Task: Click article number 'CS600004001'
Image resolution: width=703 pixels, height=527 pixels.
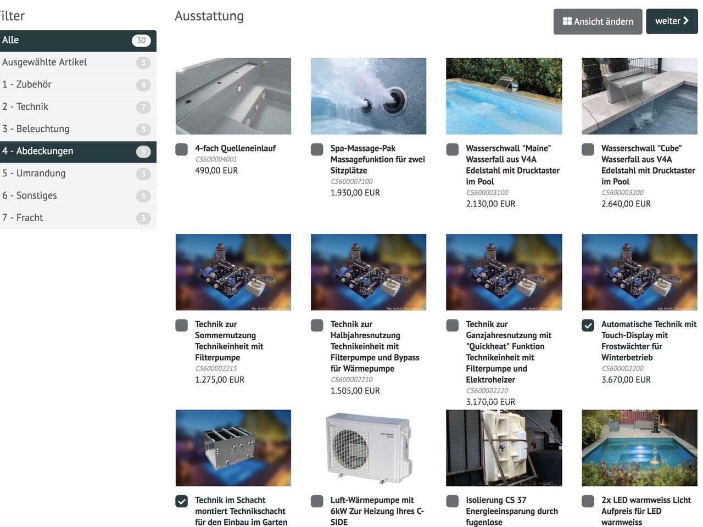Action: [x=216, y=160]
